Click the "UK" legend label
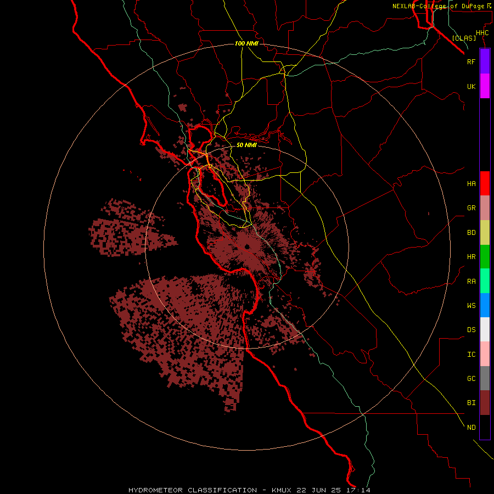The width and height of the screenshot is (494, 494). pos(471,86)
